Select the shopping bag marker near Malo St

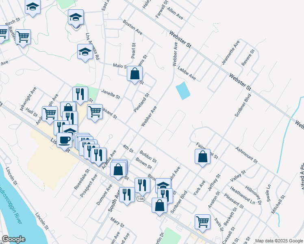pyautogui.click(x=135, y=74)
